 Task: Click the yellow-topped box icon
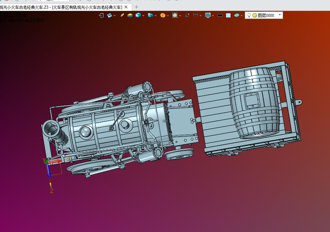[x=130, y=15]
